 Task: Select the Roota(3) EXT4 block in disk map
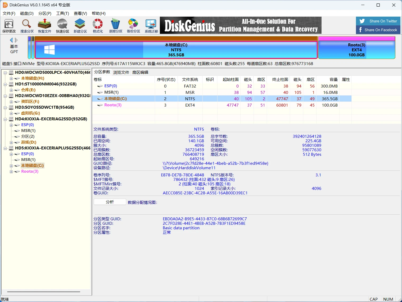click(x=356, y=50)
